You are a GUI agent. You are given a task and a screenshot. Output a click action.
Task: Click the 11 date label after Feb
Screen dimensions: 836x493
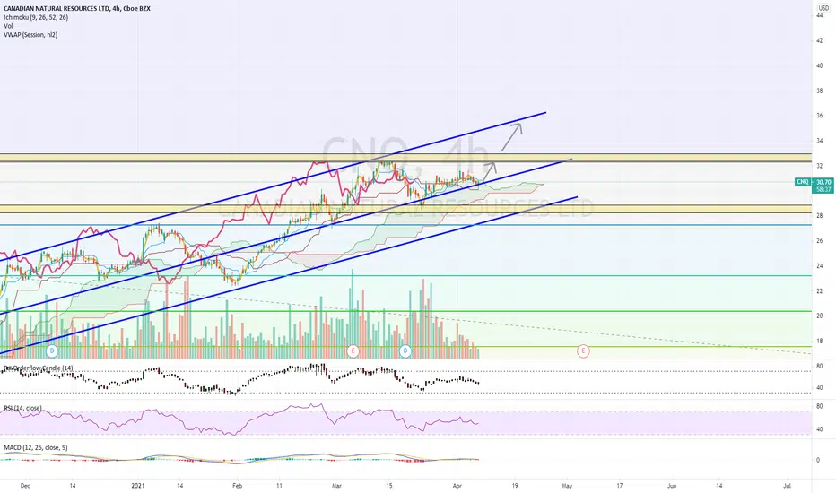click(279, 486)
